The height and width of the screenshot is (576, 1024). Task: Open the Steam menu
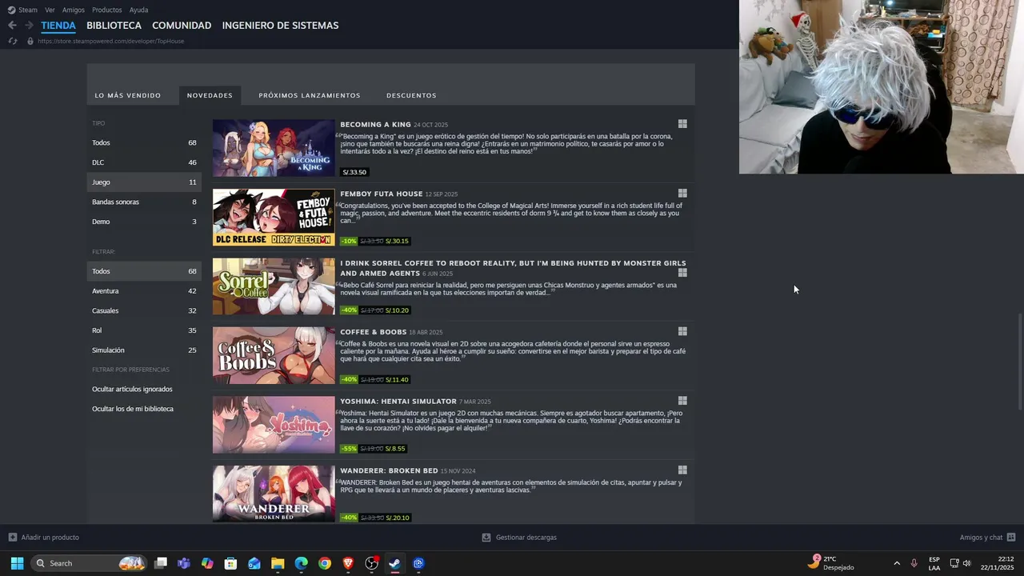point(28,10)
